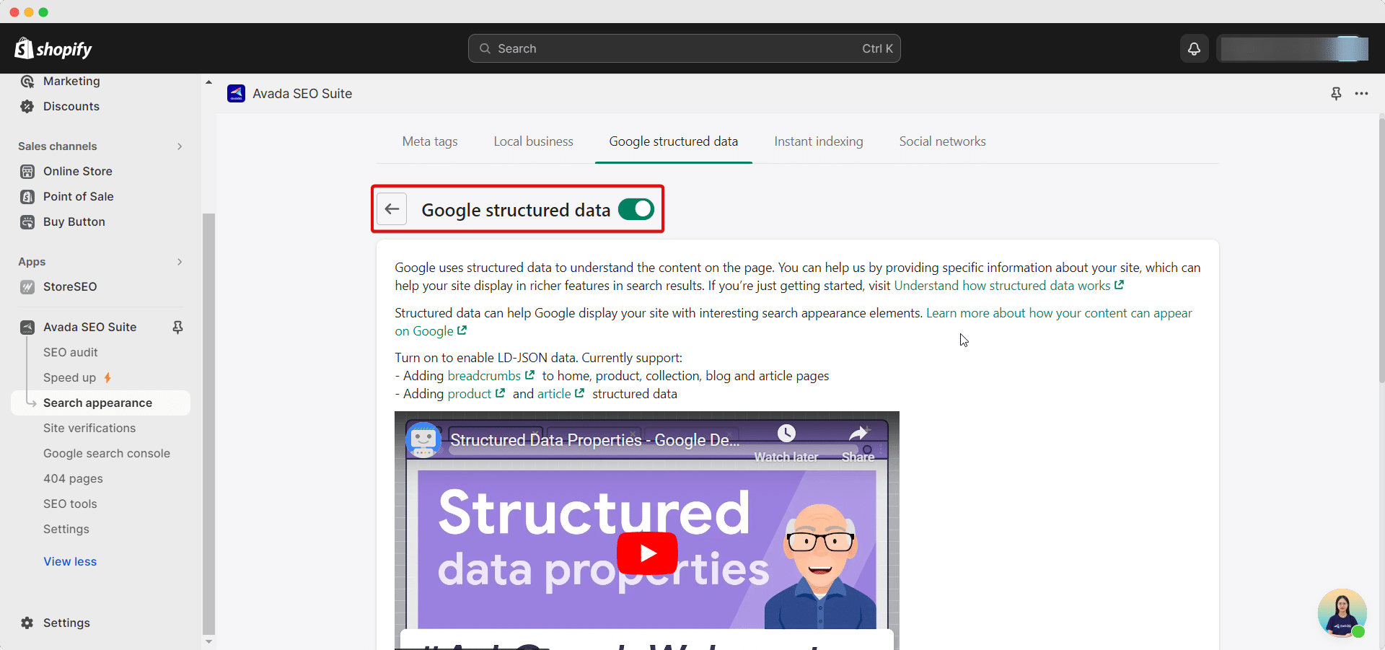Play the Structured Data Properties video
Viewport: 1385px width, 650px height.
pos(647,553)
